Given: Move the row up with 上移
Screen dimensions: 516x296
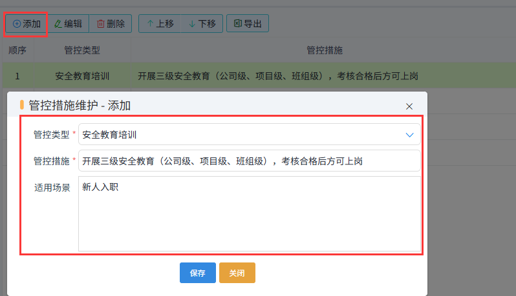Looking at the screenshot, I should [160, 24].
